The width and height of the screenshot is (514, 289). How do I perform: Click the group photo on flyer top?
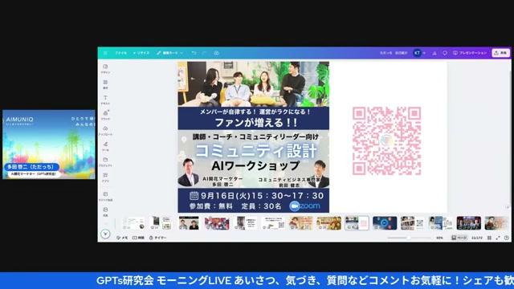pos(254,83)
